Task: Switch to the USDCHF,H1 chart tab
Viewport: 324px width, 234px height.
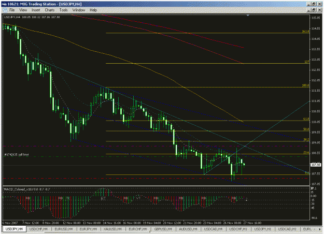Action: (238, 229)
